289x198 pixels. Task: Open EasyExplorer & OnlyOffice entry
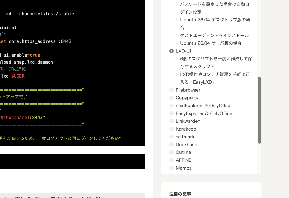204,113
